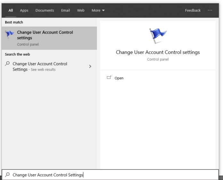Show Web results tab
Screen dimensions: 223x180
[x=81, y=11]
